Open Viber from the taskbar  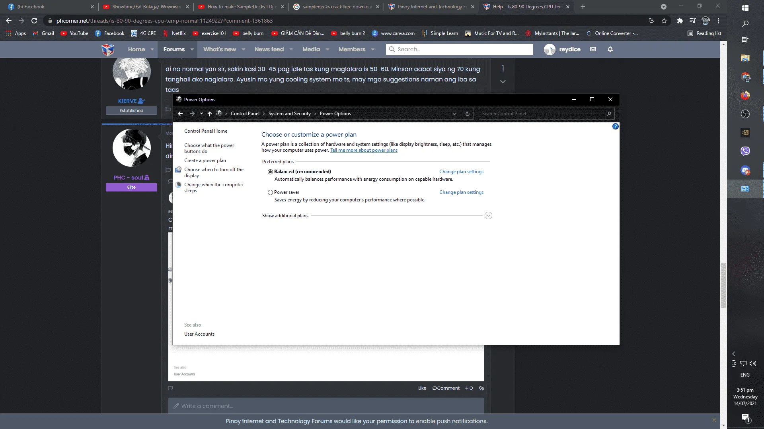pyautogui.click(x=745, y=151)
